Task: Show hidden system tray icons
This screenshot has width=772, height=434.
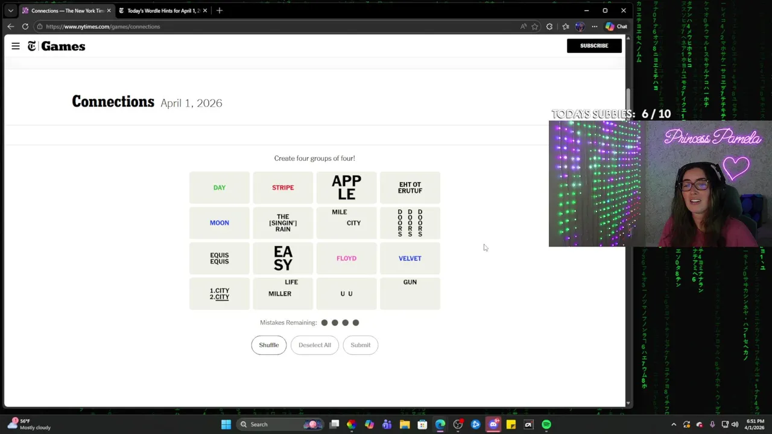Action: pyautogui.click(x=674, y=424)
